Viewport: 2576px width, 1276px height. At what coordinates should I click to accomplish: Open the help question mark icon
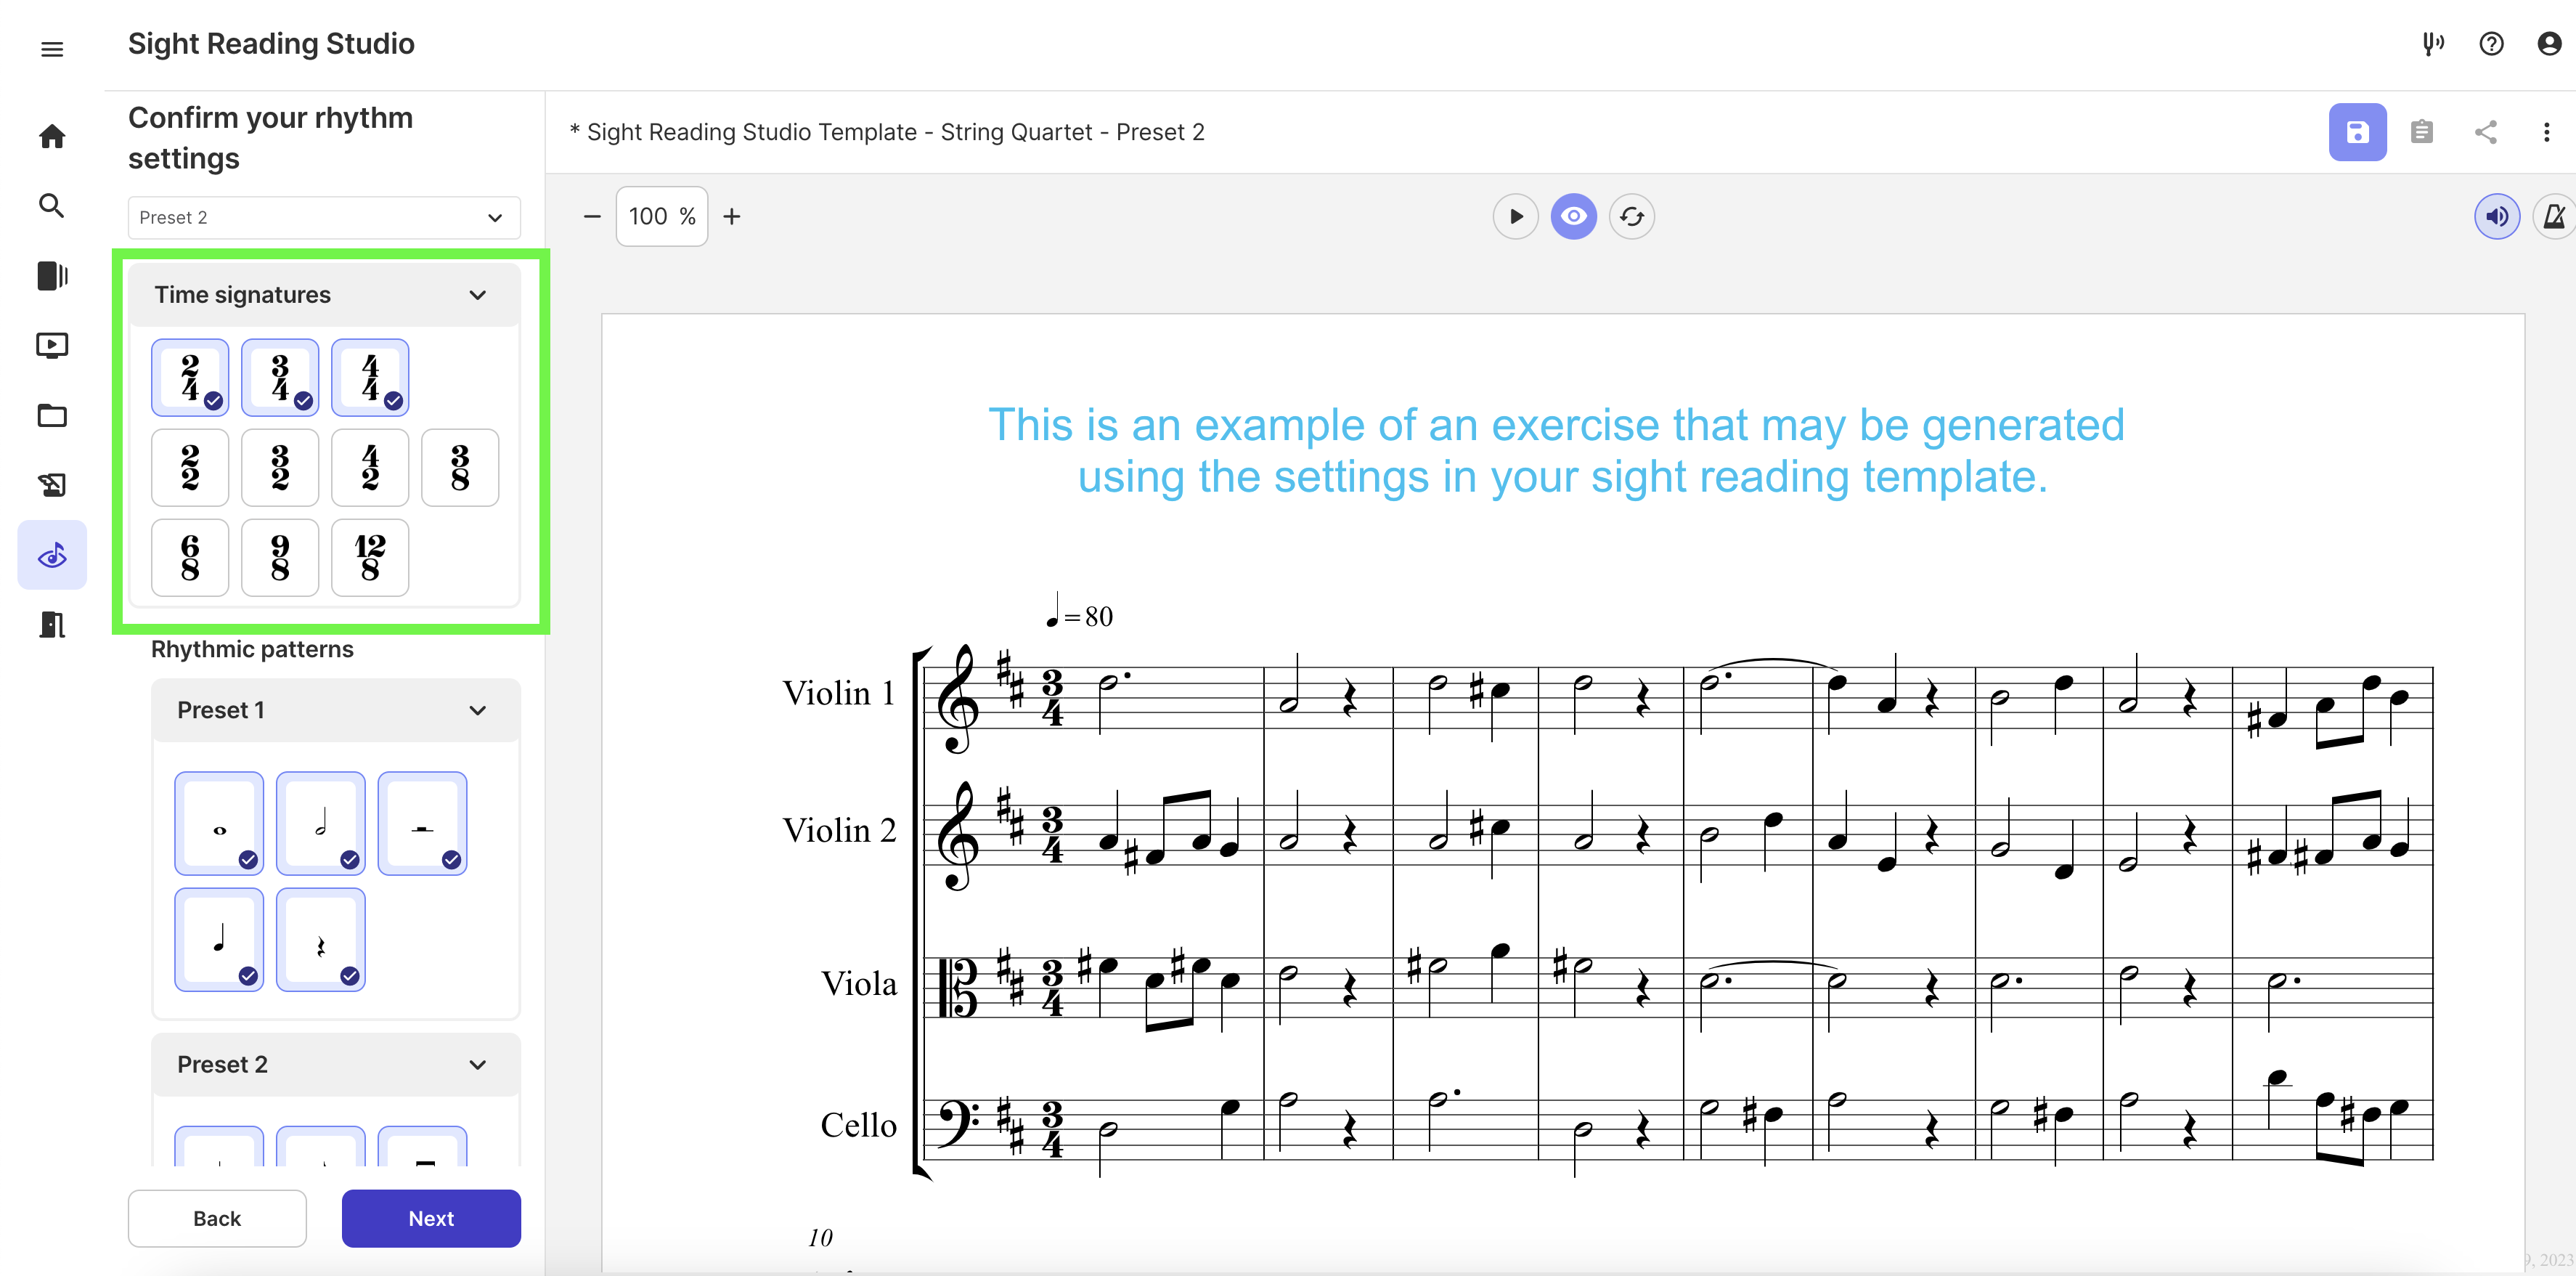point(2491,44)
